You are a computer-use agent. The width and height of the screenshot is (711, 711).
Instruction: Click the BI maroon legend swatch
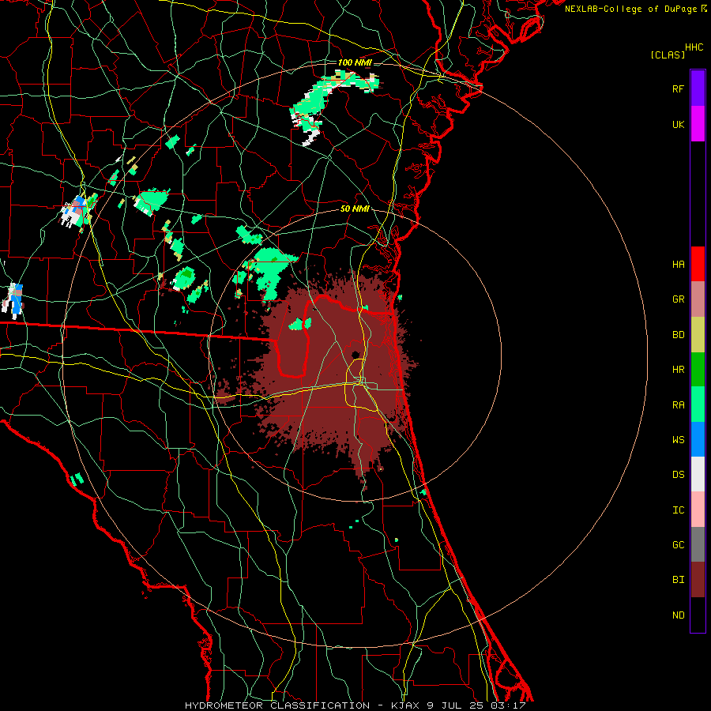pyautogui.click(x=698, y=580)
